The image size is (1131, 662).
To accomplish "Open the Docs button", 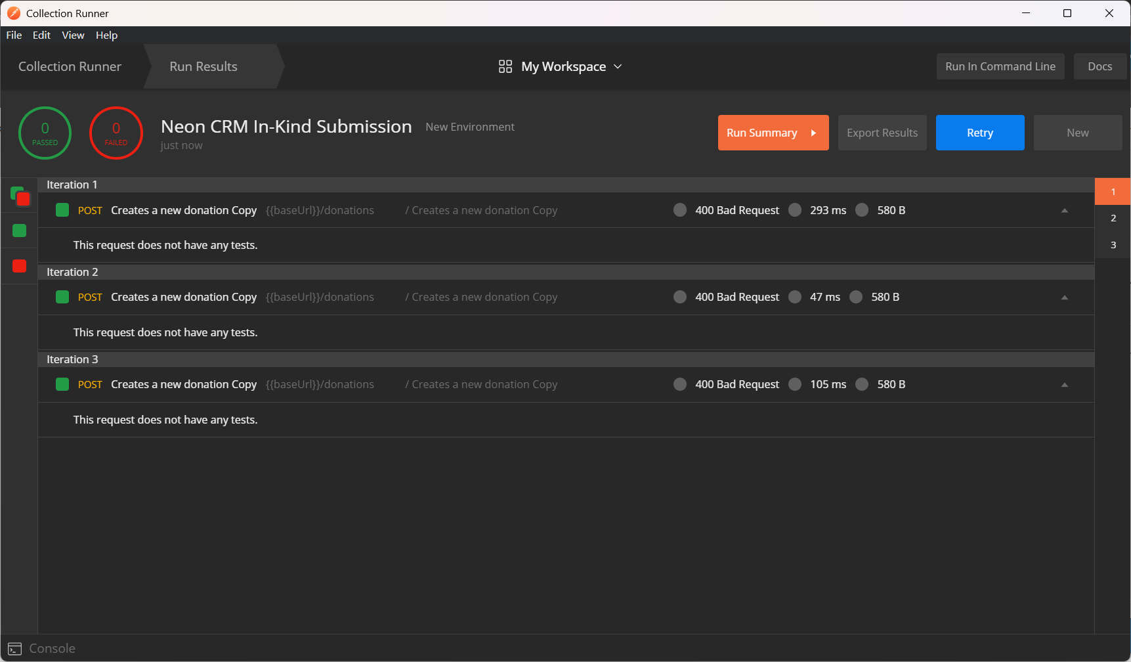I will coord(1100,66).
